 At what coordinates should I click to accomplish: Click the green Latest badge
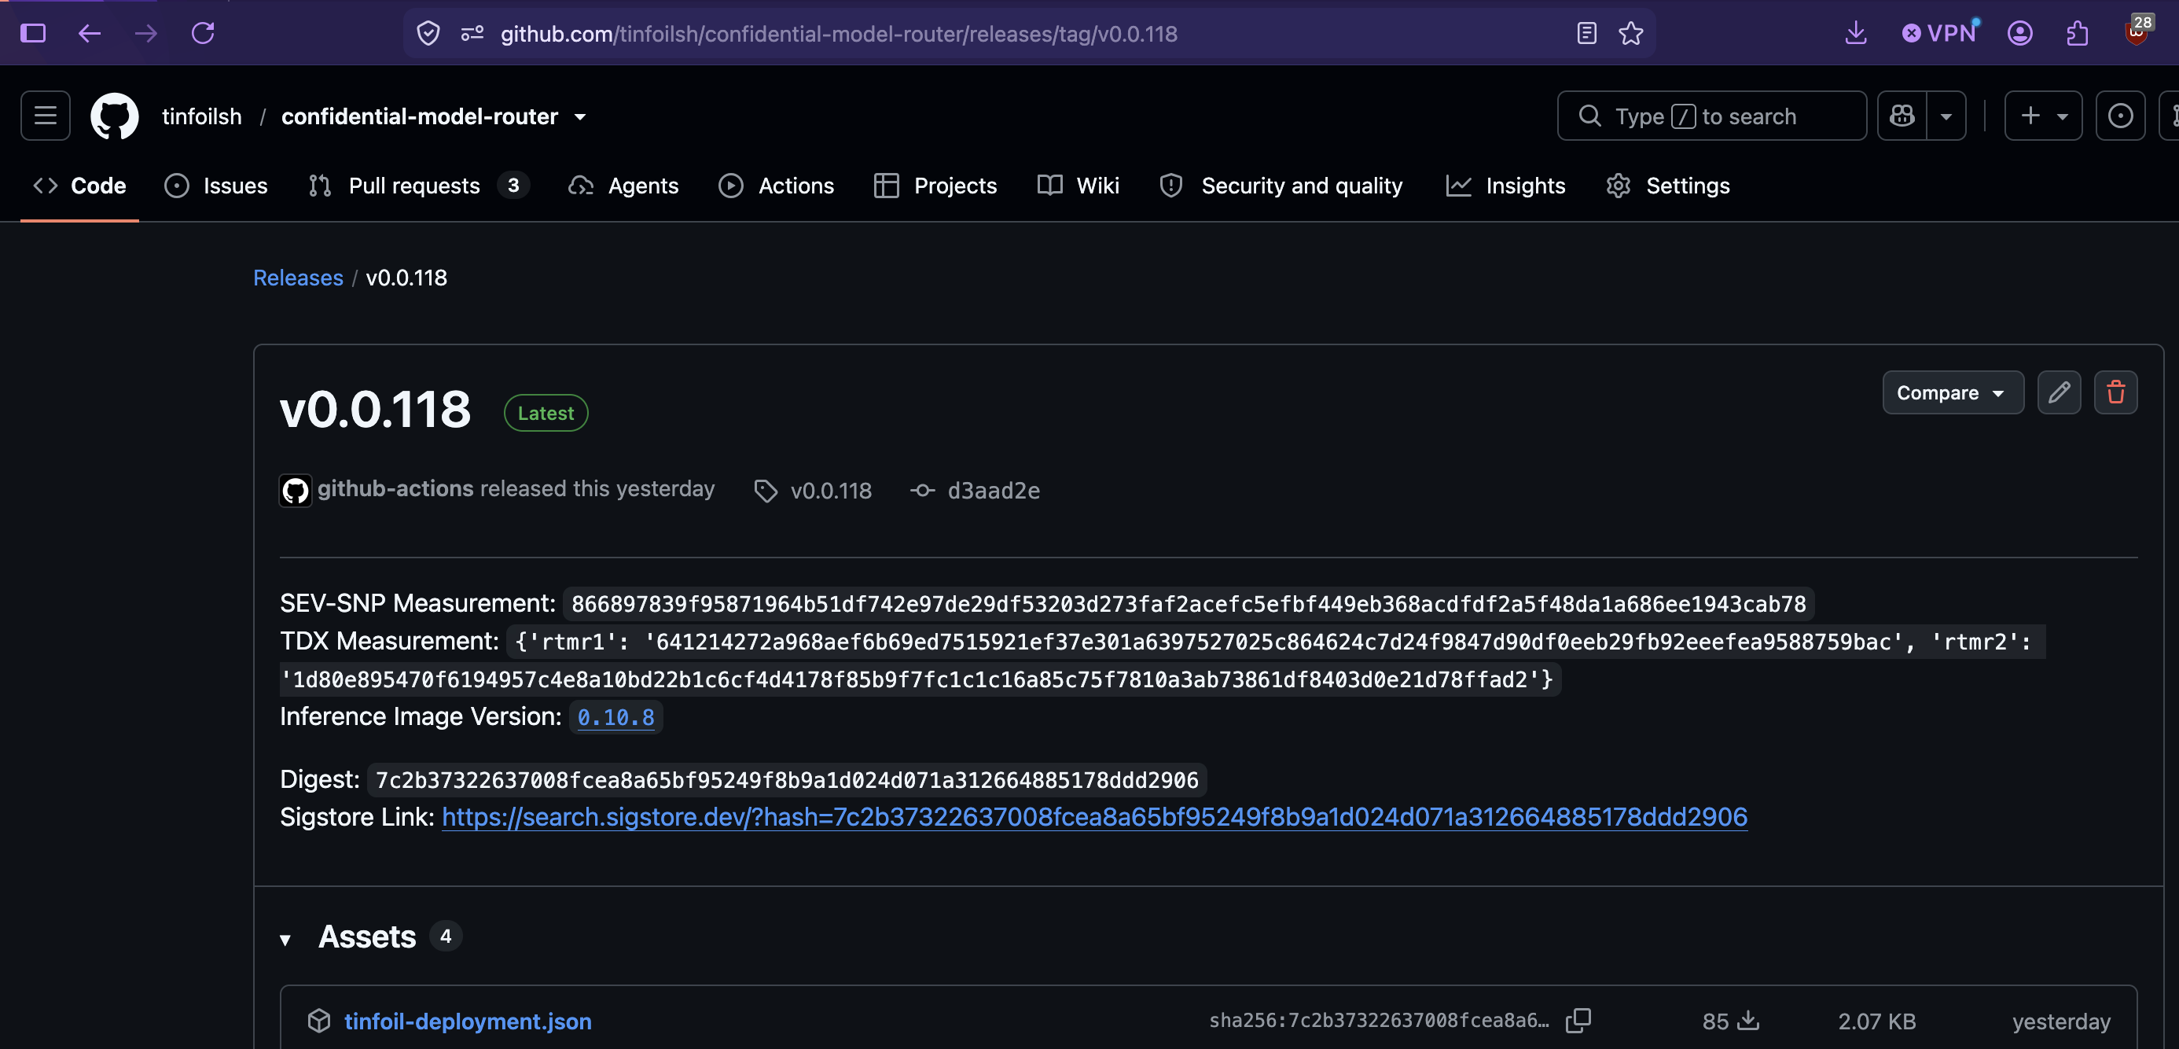(x=546, y=413)
